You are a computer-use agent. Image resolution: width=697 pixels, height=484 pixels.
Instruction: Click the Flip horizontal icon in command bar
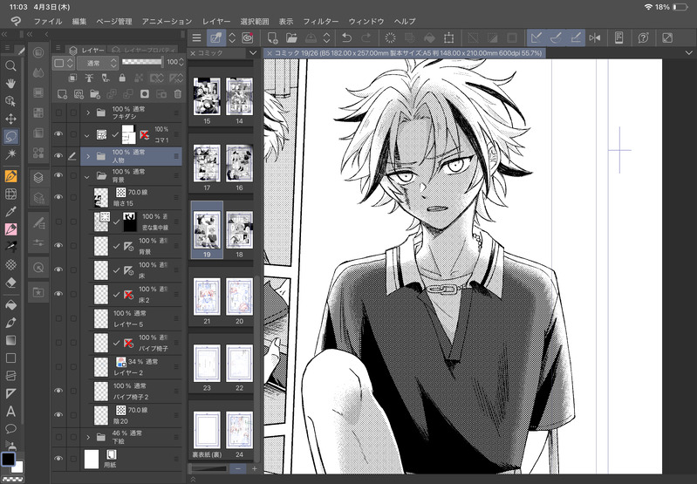[x=595, y=37]
